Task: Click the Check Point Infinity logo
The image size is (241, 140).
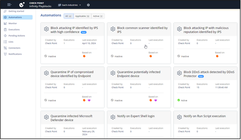Action: [22, 5]
